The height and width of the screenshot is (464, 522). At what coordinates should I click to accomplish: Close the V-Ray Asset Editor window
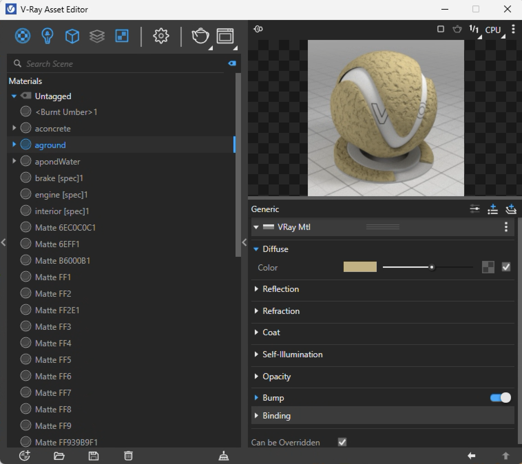(508, 9)
